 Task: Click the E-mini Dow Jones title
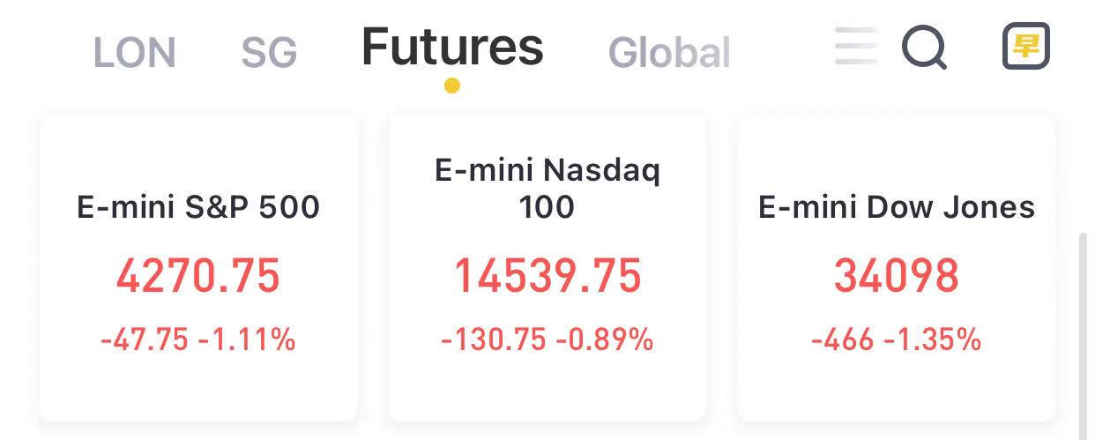tap(897, 207)
